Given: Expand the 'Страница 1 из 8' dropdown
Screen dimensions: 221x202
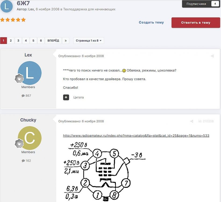Looking at the screenshot, I should [x=88, y=41].
